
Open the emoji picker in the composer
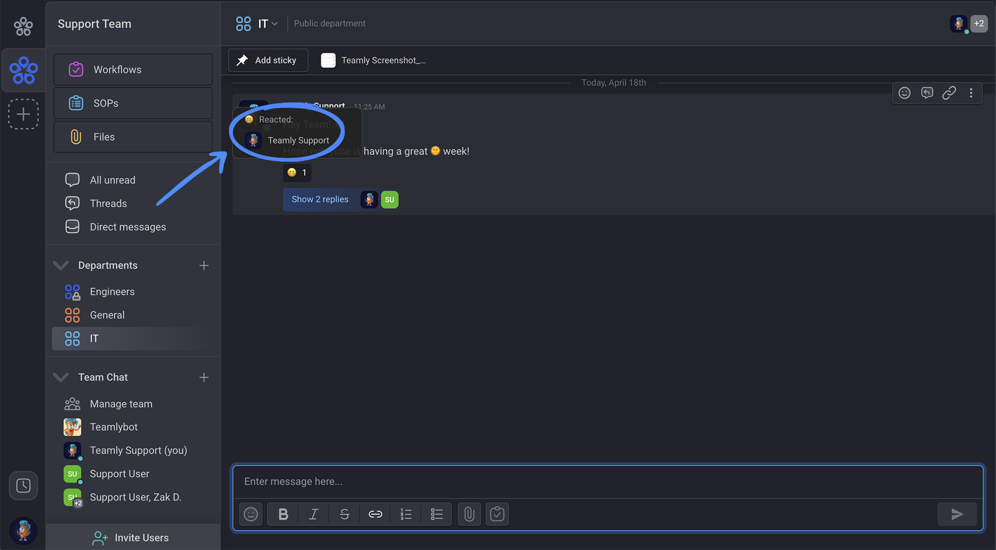(251, 514)
